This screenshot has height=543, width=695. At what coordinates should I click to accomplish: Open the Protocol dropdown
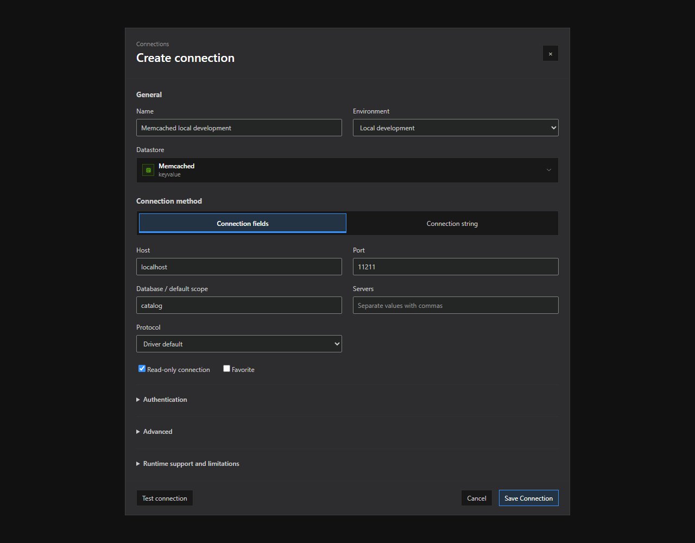click(x=239, y=344)
